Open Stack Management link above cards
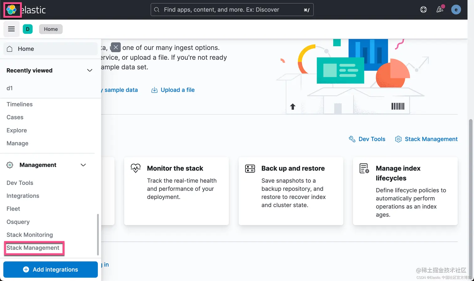The width and height of the screenshot is (474, 281). (x=431, y=139)
